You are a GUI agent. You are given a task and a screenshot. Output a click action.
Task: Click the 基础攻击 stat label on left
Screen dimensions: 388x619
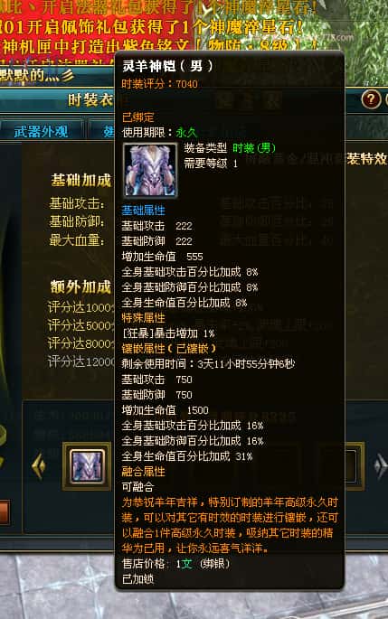click(x=77, y=203)
